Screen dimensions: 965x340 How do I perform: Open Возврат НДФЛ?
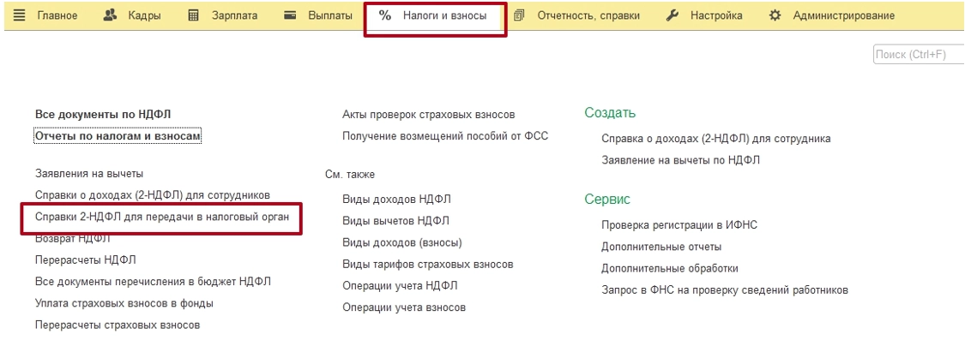click(x=73, y=239)
